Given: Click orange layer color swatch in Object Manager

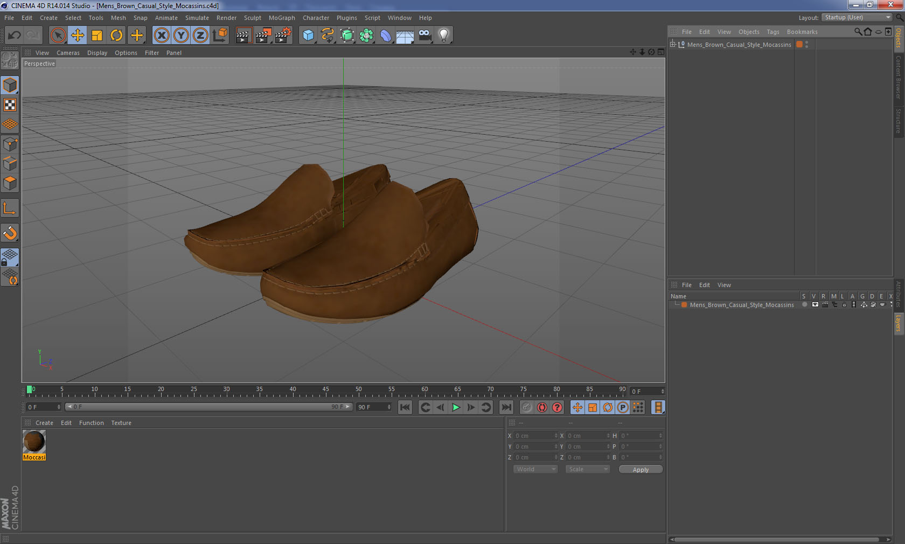Looking at the screenshot, I should click(x=799, y=45).
